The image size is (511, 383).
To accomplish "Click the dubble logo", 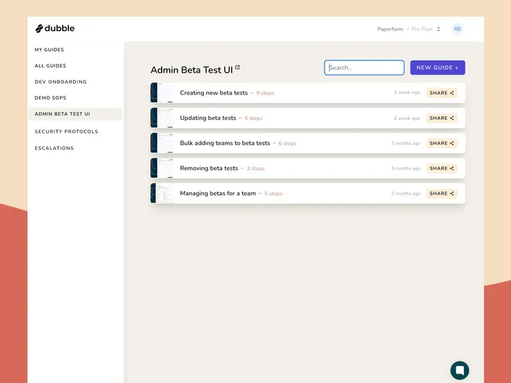I will [55, 28].
